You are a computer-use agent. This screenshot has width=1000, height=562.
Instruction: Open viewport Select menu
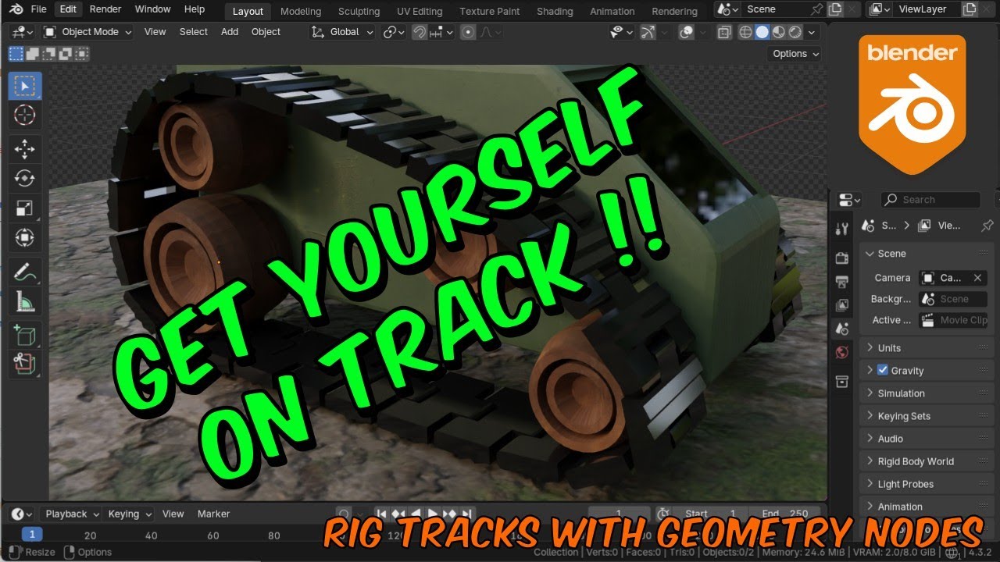point(194,32)
